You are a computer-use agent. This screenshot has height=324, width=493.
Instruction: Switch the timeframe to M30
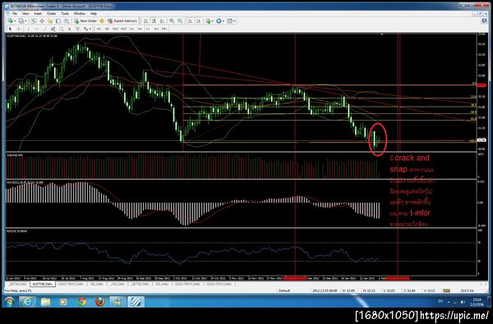pyautogui.click(x=123, y=29)
